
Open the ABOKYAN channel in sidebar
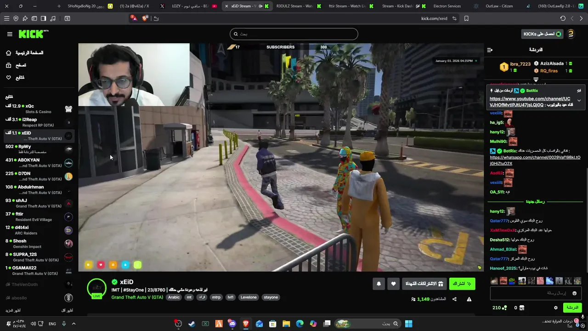[39, 163]
